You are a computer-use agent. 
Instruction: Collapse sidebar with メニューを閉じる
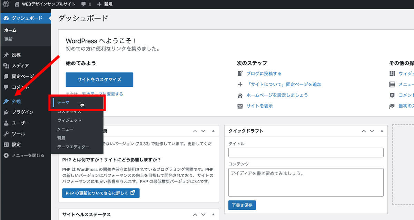tap(24, 156)
